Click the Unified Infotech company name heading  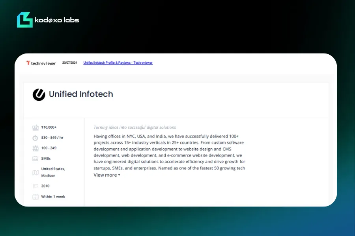tap(81, 94)
